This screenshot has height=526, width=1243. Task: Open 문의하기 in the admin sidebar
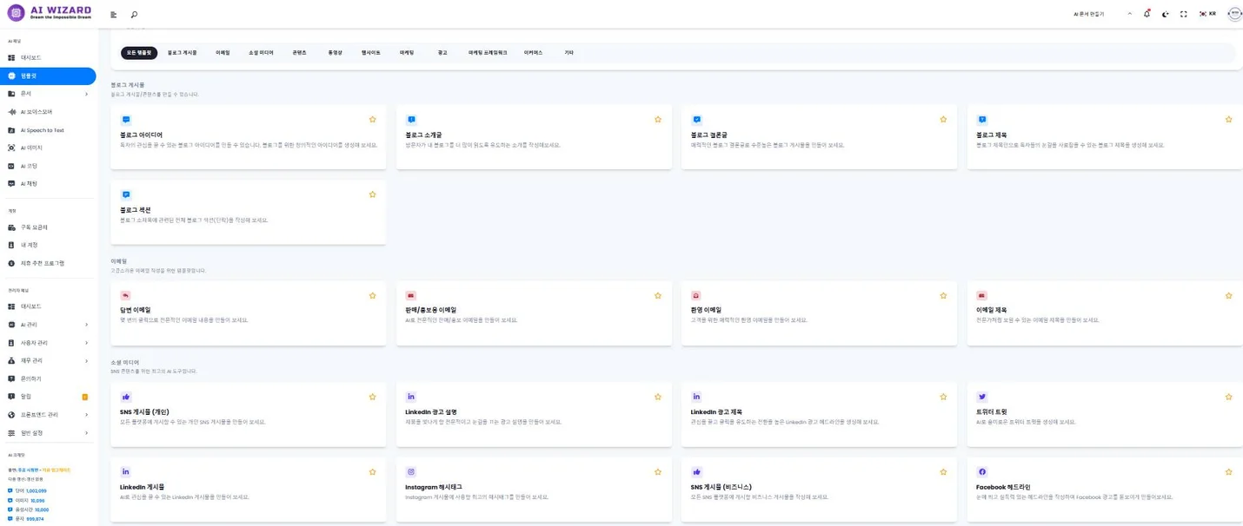click(48, 378)
